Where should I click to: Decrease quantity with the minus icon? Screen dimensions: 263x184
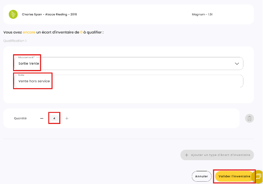coord(42,119)
